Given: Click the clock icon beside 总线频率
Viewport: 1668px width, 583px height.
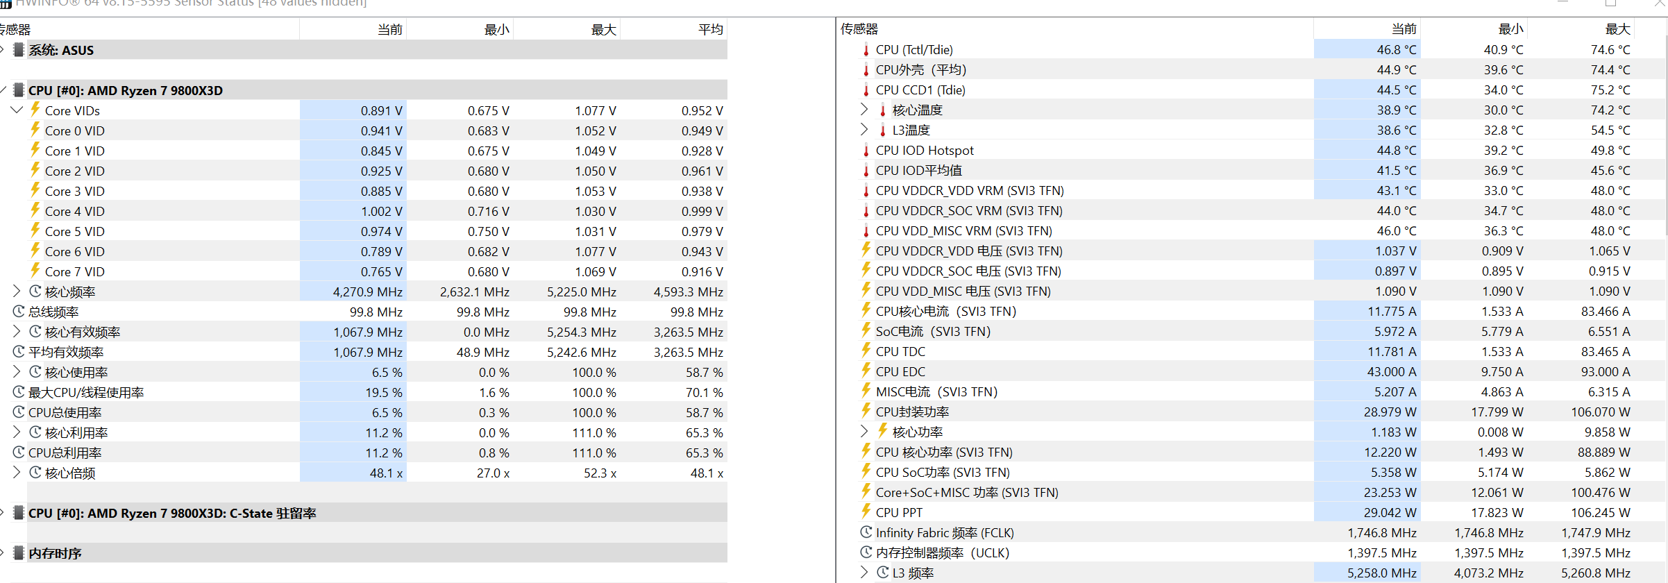Looking at the screenshot, I should coord(19,311).
